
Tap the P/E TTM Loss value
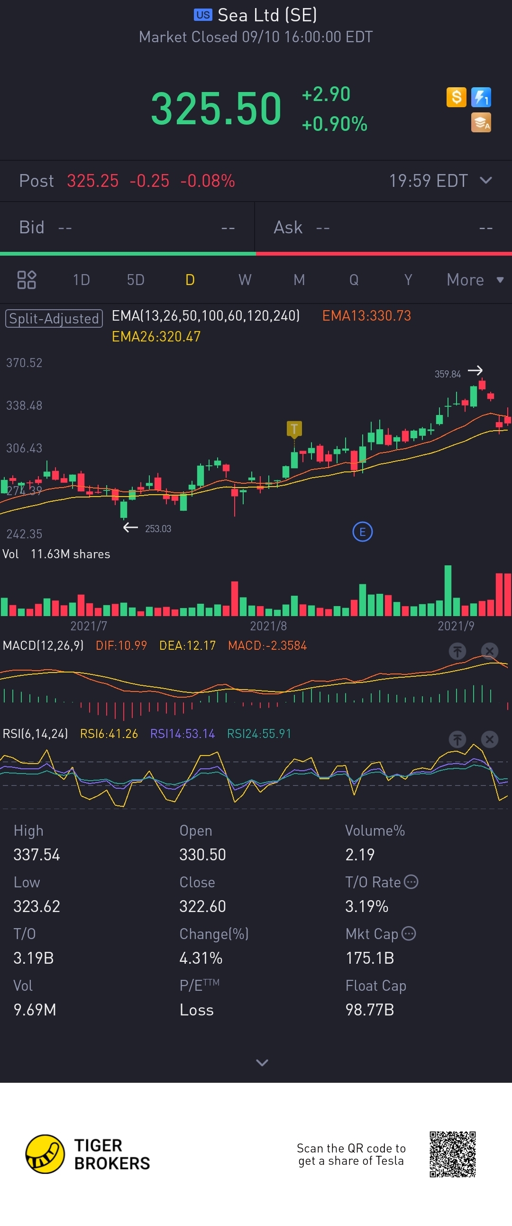tap(197, 1009)
